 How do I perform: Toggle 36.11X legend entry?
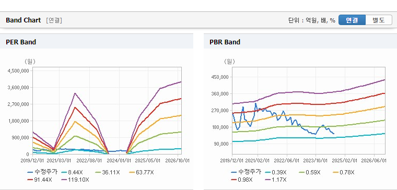[x=108, y=172]
